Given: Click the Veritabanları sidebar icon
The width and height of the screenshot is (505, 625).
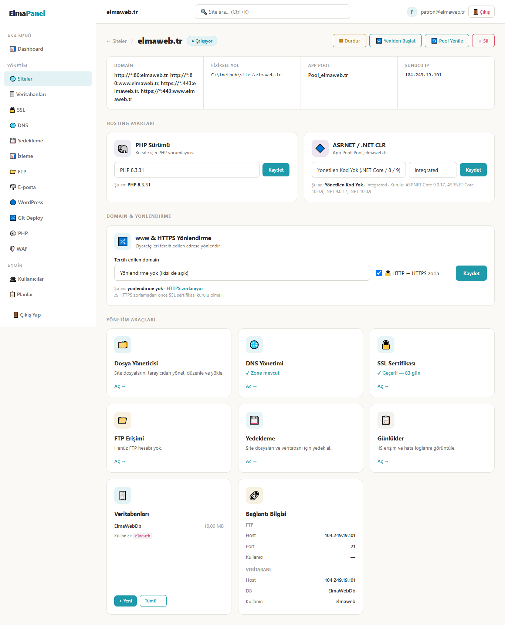Looking at the screenshot, I should pos(12,94).
